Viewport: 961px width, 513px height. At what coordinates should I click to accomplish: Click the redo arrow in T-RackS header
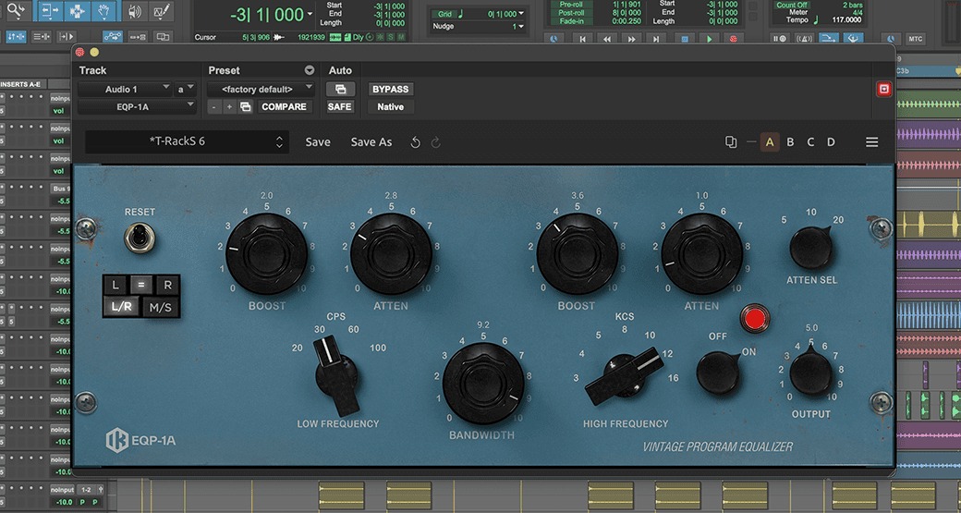point(436,142)
